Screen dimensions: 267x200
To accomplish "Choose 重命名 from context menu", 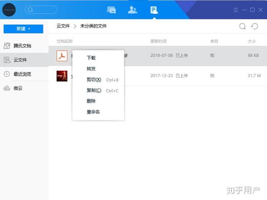I will (x=98, y=112).
